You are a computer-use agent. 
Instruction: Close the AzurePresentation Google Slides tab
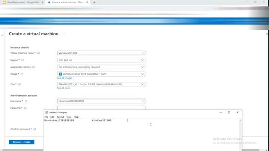point(42,2)
